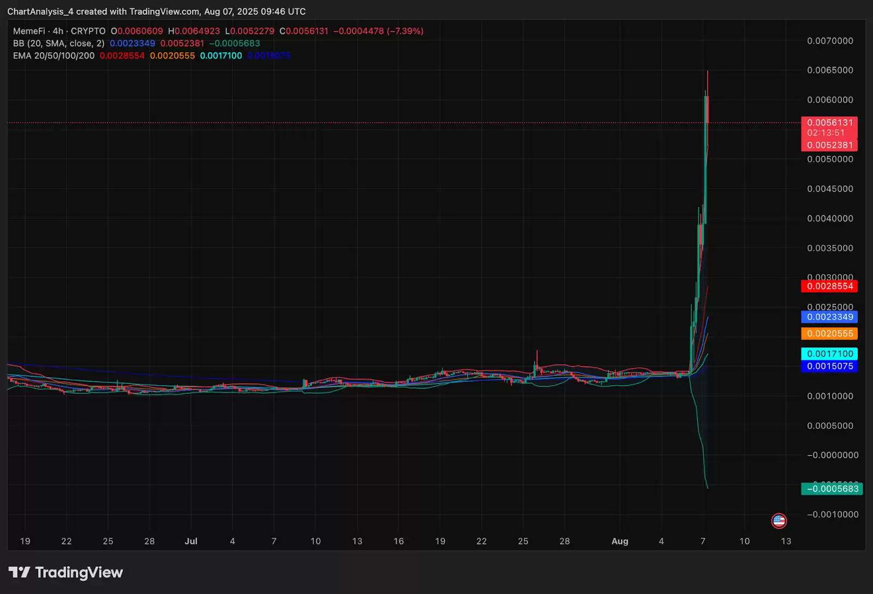Click the Aug label on the time axis
Screen dimensions: 873x594
(x=620, y=541)
